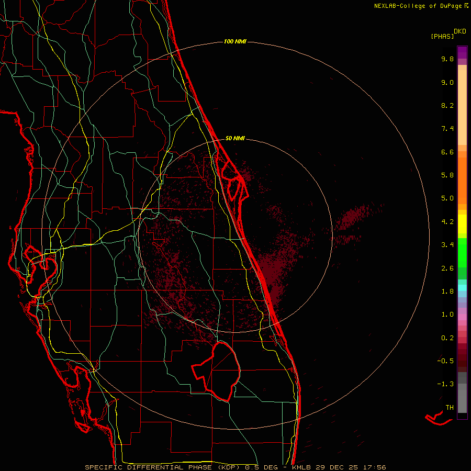Image resolution: width=471 pixels, height=471 pixels.
Task: Click the 9.0 value on color scale
Action: (447, 82)
